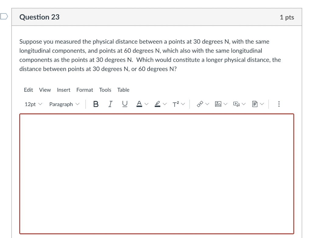Screen dimensions: 312x238
Task: Expand the text color chevron
Action: click(x=146, y=104)
